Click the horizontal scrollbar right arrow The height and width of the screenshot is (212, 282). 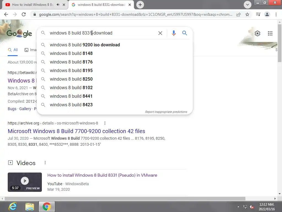(x=275, y=198)
